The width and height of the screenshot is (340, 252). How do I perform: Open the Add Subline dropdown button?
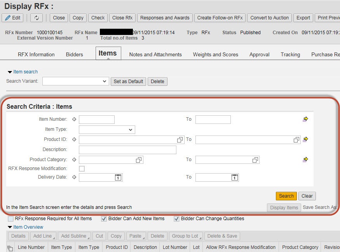click(x=74, y=236)
